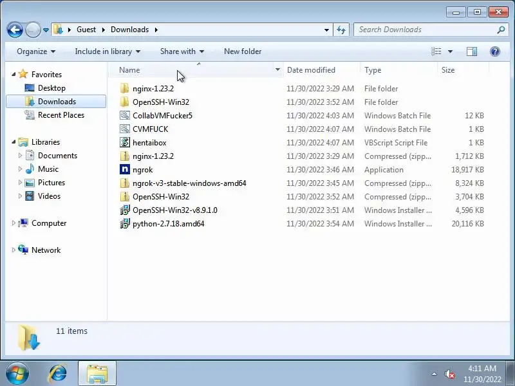This screenshot has width=515, height=386.
Task: Select the Network icon in sidebar
Action: tap(23, 250)
